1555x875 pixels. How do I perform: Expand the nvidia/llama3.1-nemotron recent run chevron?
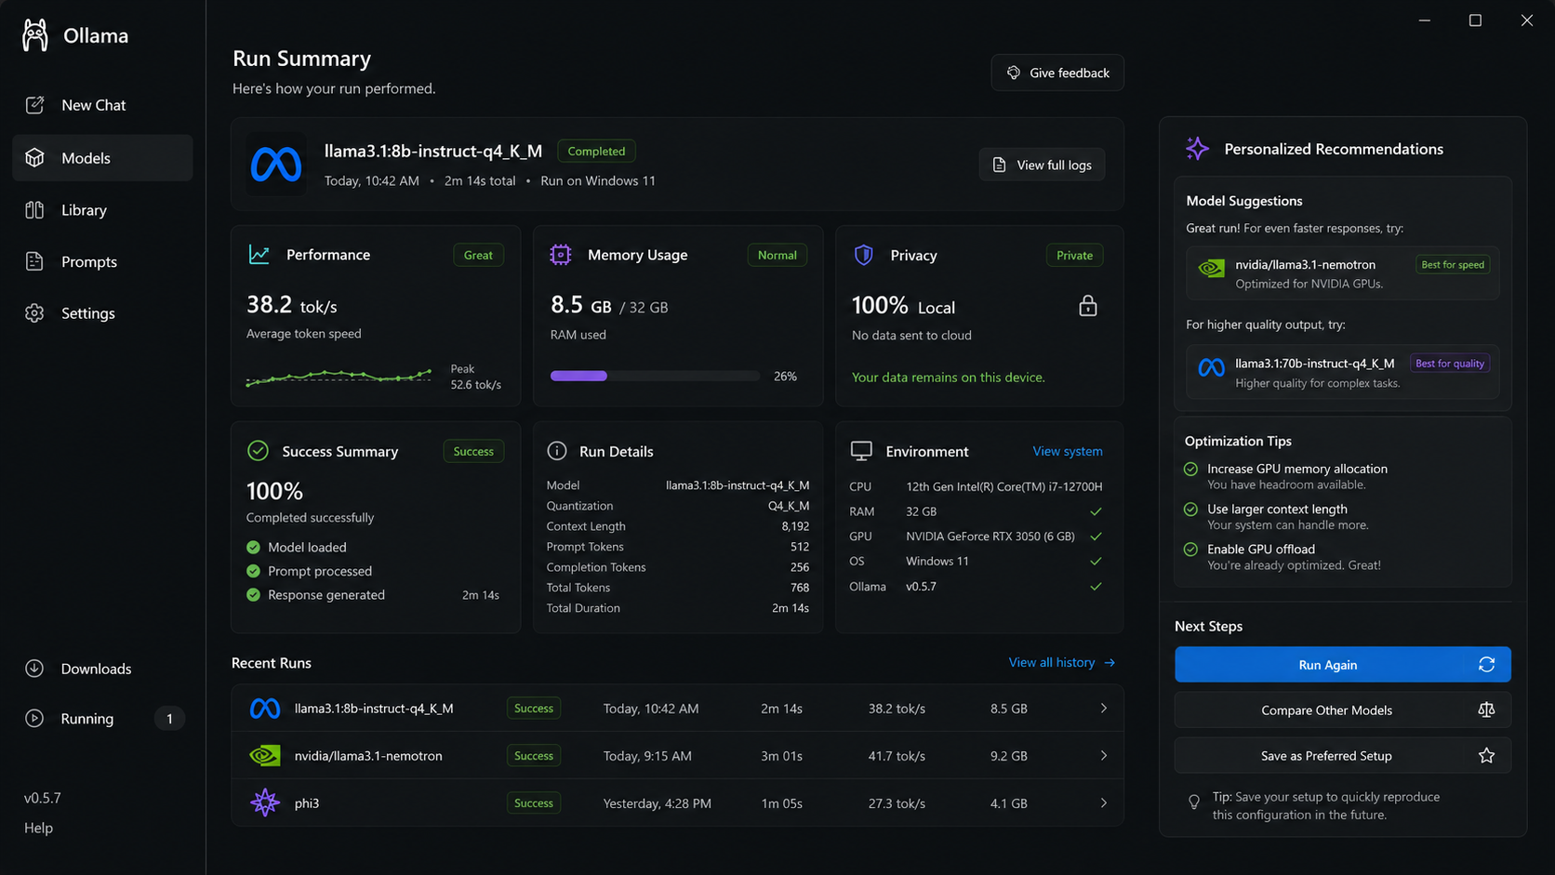point(1104,755)
